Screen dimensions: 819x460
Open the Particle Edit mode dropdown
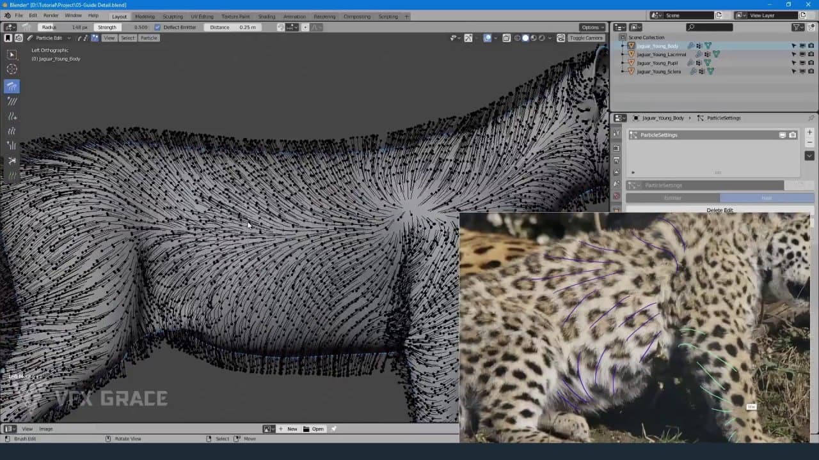[x=49, y=38]
